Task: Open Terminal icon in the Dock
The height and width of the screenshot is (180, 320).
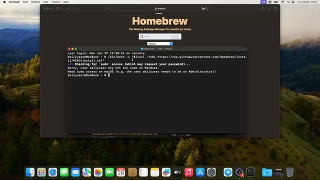Action: click(x=250, y=172)
